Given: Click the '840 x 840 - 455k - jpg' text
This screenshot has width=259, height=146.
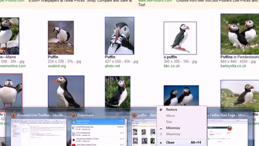Looking at the screenshot, I should coord(238,62).
